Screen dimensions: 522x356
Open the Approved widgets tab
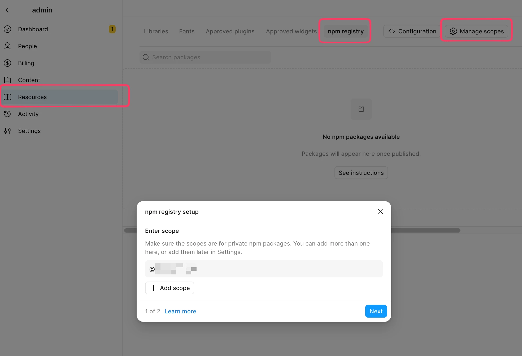point(291,31)
